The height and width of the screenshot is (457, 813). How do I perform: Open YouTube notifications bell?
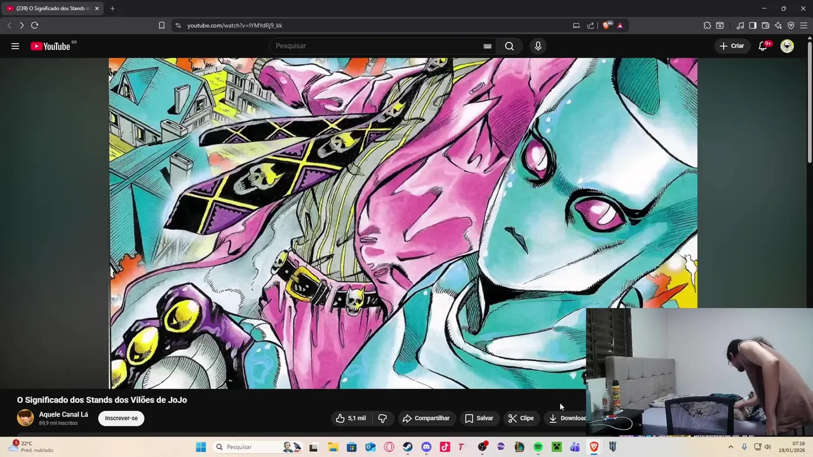pos(763,46)
